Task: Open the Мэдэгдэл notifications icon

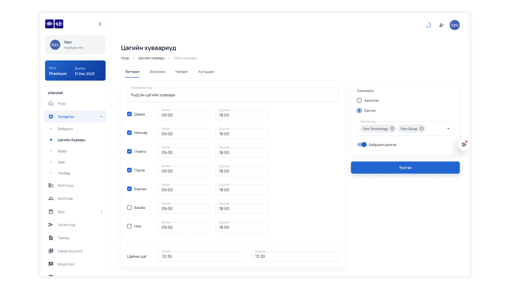Action: click(51, 264)
